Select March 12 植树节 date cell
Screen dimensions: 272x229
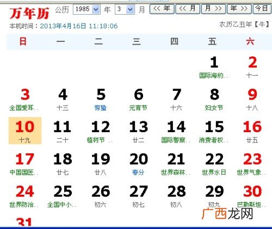[101, 131]
